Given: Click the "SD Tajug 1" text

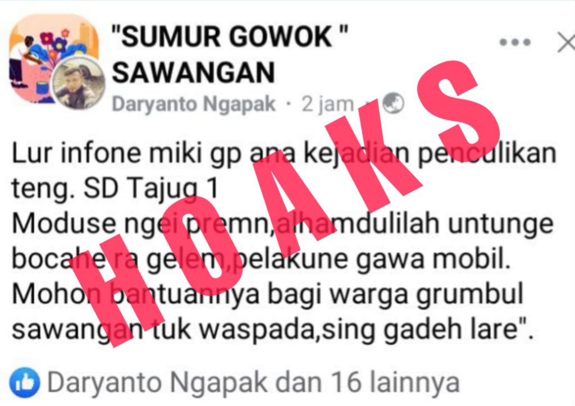Looking at the screenshot, I should pos(152,189).
